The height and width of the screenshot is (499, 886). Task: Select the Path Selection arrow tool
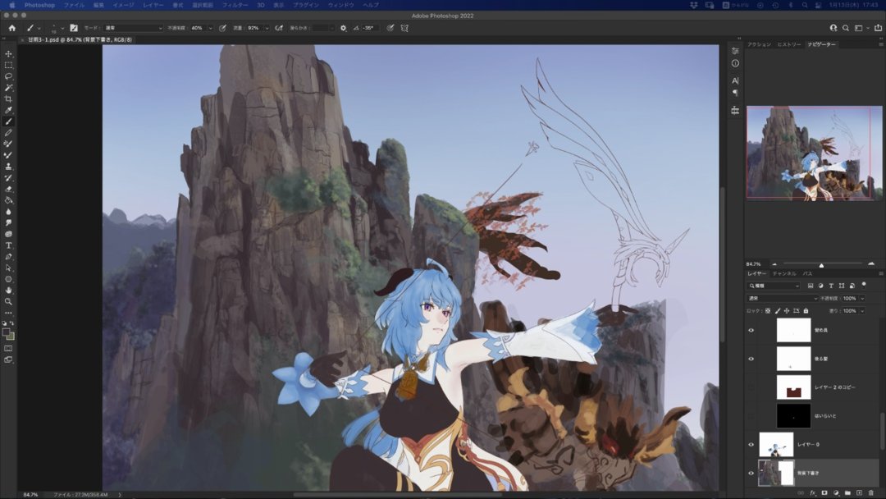[8, 268]
